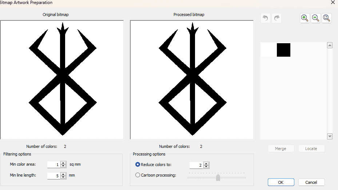Increase Min color area with the up arrow

(63, 163)
